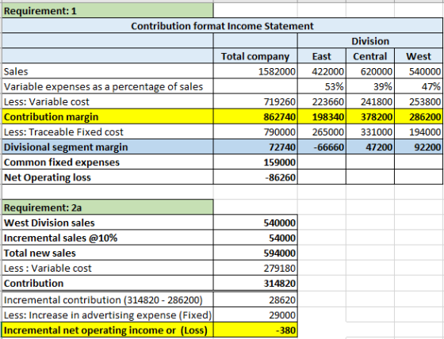Select the 'Variable expenses as a percentage of sales' label
This screenshot has height=339, width=444.
click(108, 86)
